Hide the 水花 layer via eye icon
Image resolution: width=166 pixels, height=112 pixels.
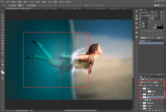141,89
